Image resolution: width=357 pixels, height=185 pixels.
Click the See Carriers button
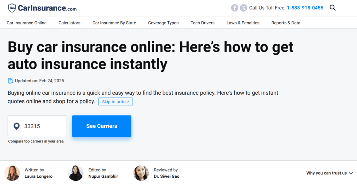[x=101, y=126]
